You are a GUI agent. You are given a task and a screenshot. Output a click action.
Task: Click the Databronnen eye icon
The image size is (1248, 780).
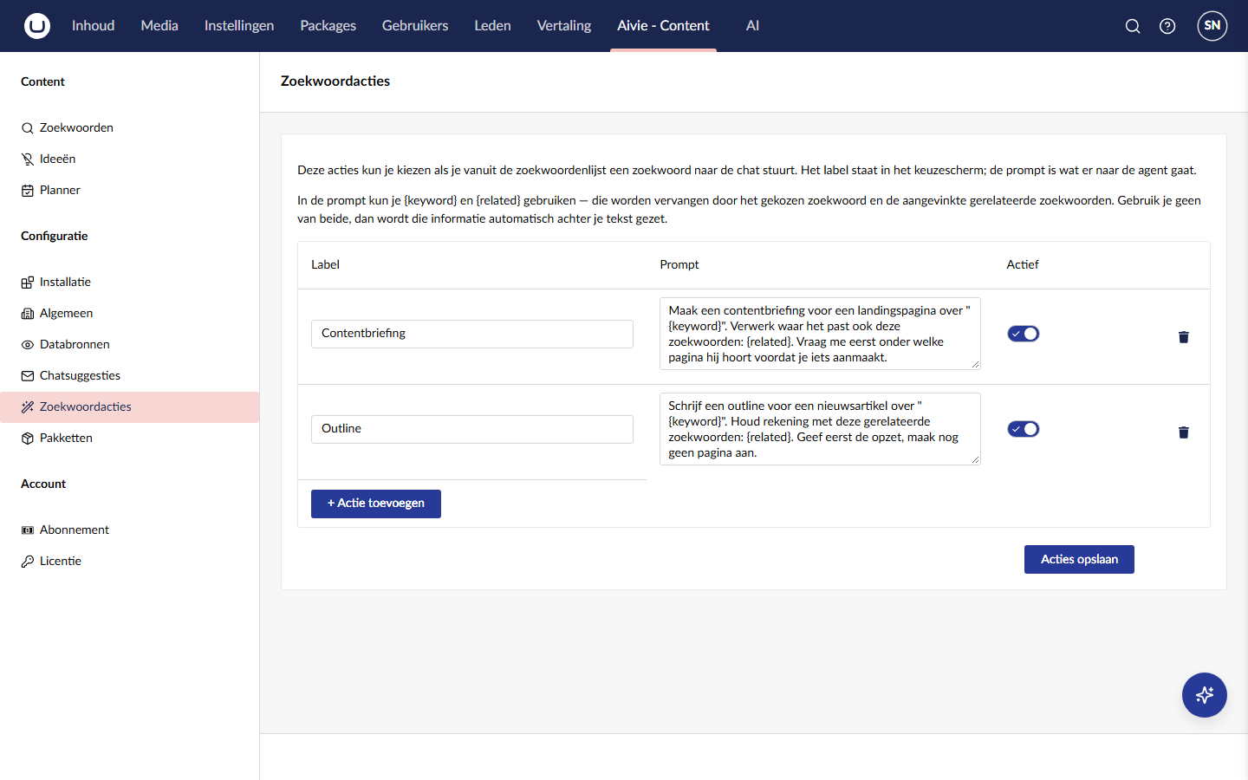(x=28, y=345)
